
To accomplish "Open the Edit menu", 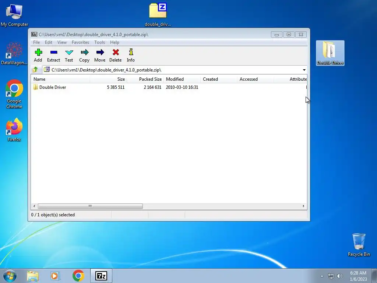I will pos(49,42).
